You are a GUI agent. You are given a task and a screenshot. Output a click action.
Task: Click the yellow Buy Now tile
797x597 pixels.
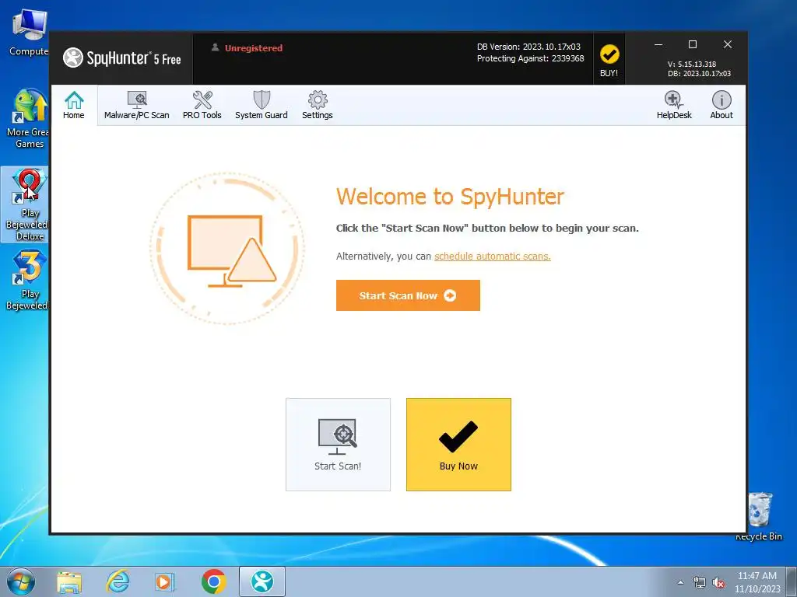click(x=458, y=444)
